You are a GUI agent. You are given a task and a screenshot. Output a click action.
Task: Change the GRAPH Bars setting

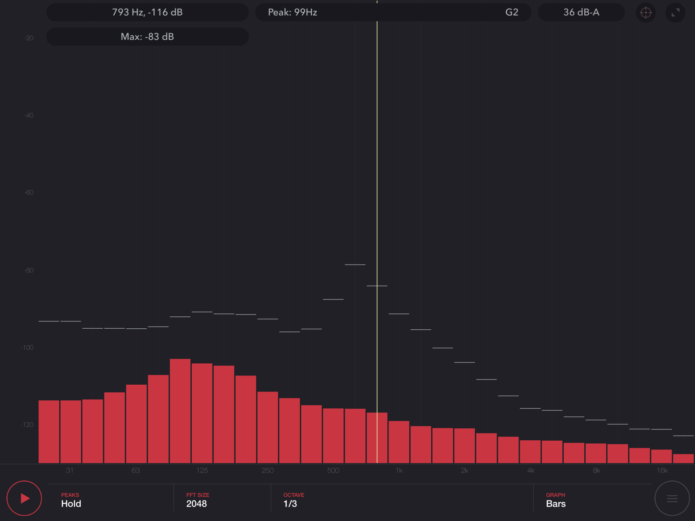[x=556, y=500]
